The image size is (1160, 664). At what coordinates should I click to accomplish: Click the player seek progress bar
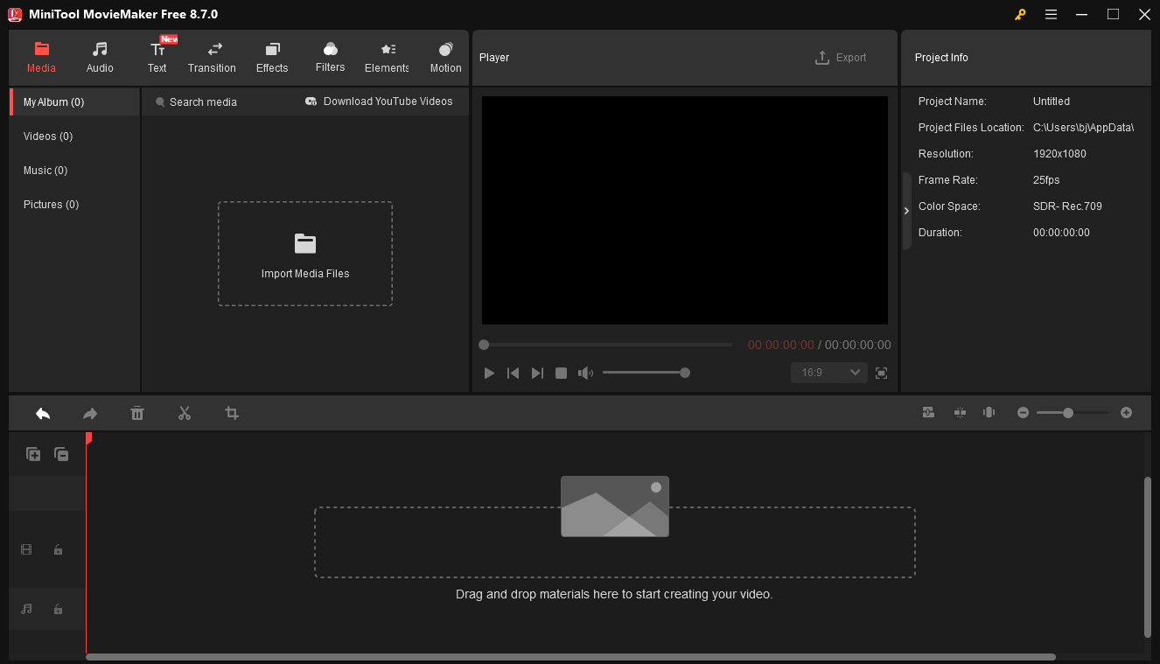click(x=606, y=345)
